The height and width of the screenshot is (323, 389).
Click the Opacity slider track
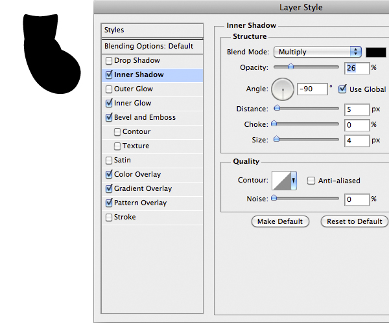tap(306, 67)
